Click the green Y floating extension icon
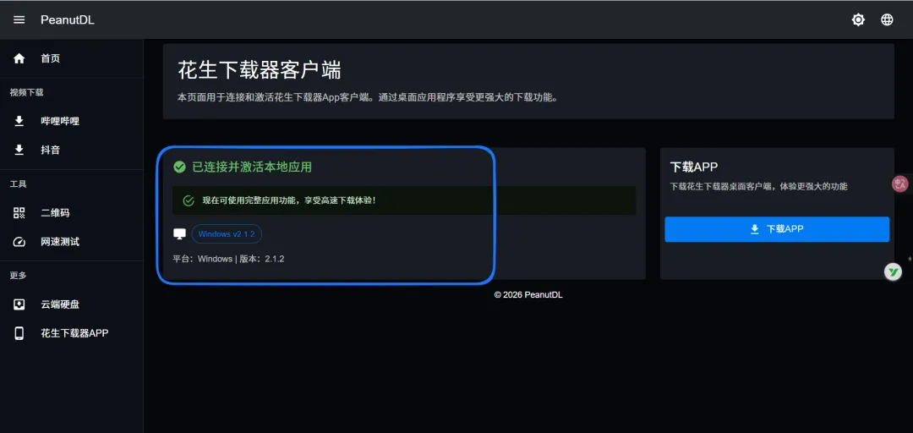Viewport: 913px width, 433px height. click(x=893, y=271)
